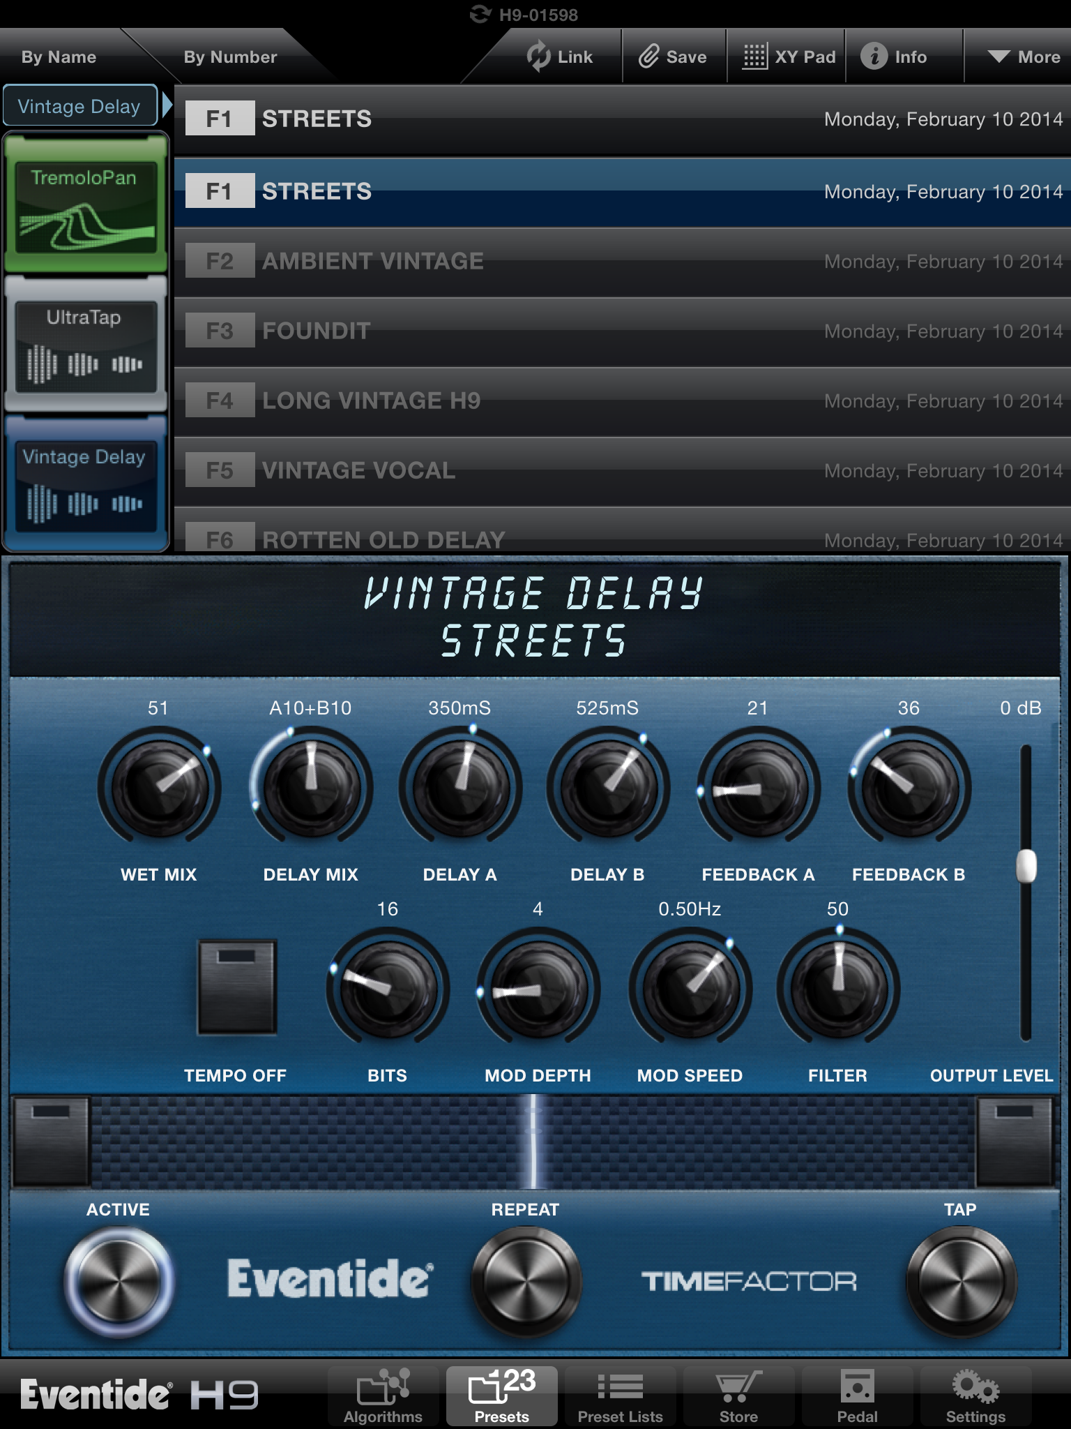The image size is (1071, 1429).
Task: Open the Presets tab
Action: pos(502,1396)
